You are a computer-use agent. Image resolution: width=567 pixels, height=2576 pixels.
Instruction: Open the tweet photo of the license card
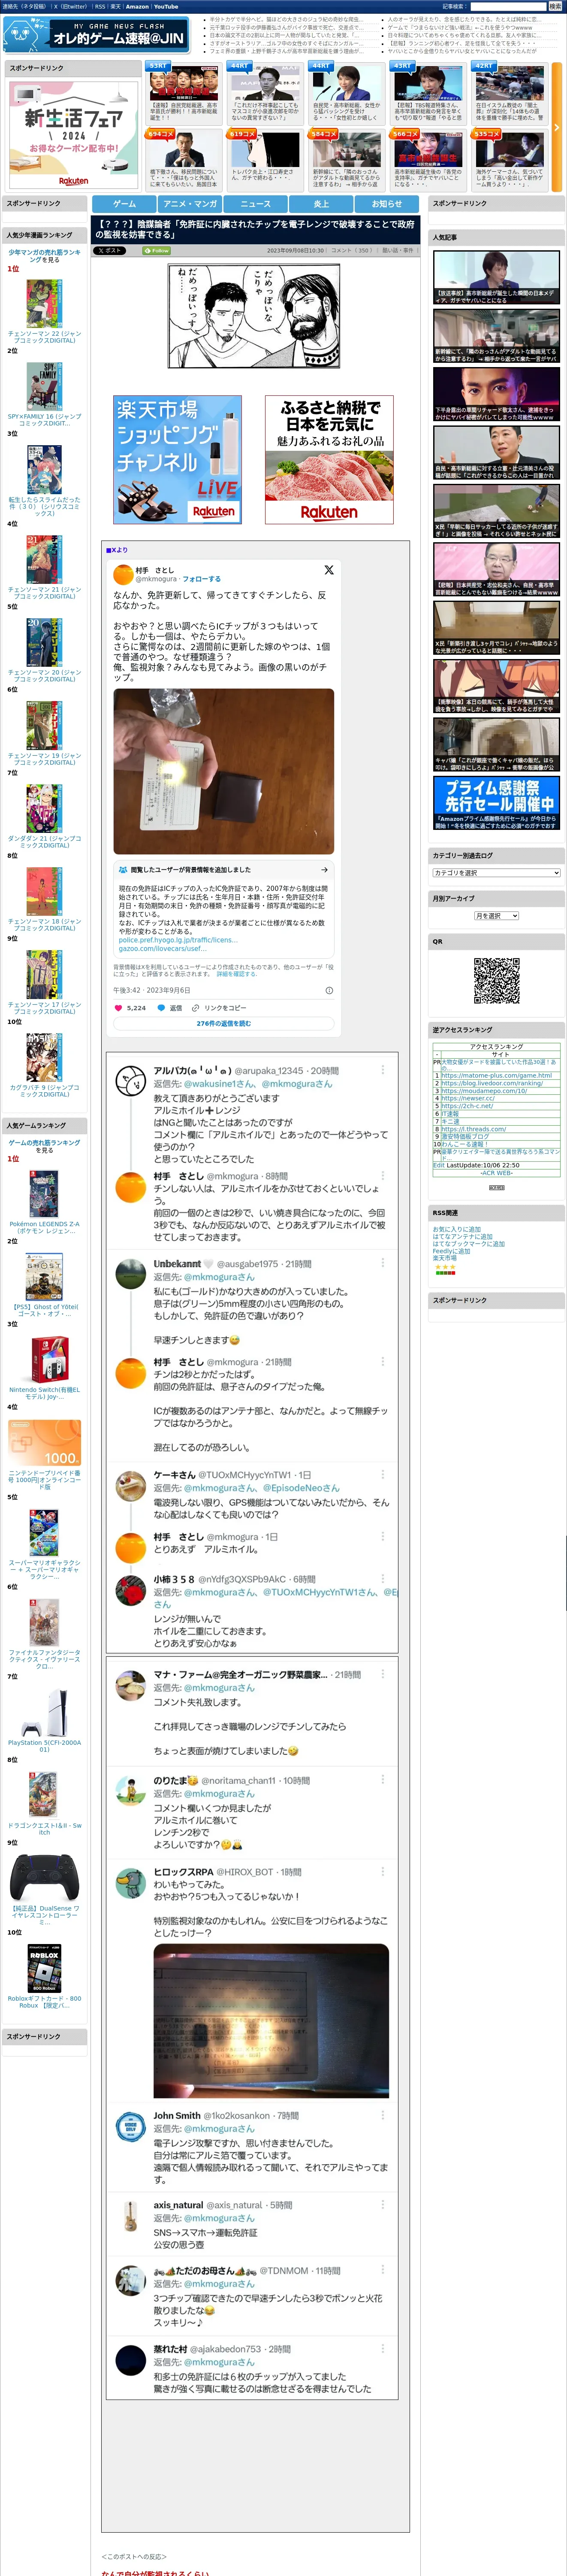[223, 771]
